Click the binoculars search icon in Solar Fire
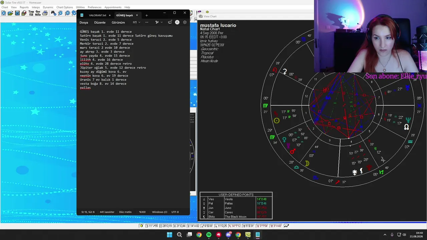Screen dimensions: 427x240 (x=53, y=13)
